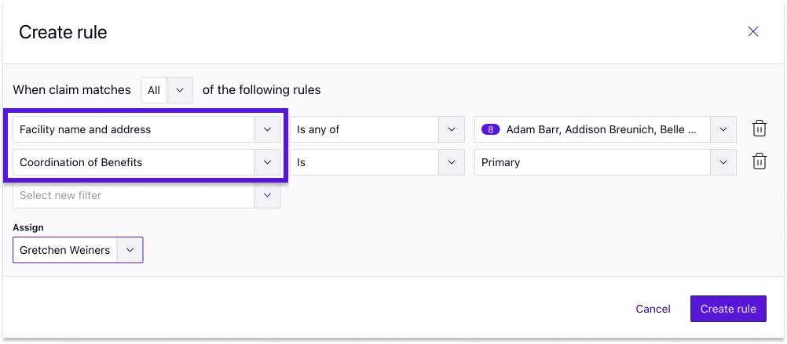
Task: Click the Create rule button
Action: tap(728, 309)
